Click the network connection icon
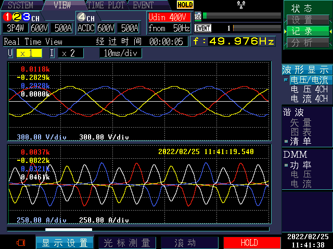This screenshot has height=249, width=333. tap(240, 5)
